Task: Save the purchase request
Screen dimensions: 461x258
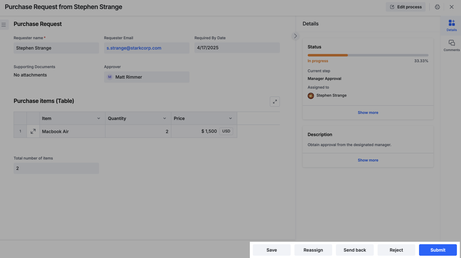Action: click(x=272, y=250)
